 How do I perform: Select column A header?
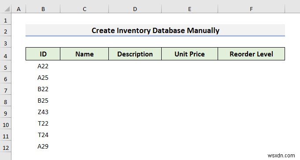(19, 9)
